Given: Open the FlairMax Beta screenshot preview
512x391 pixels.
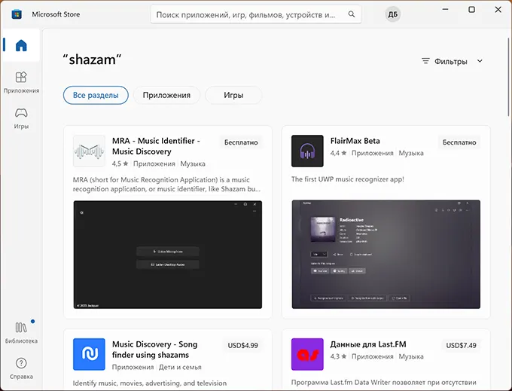Looking at the screenshot, I should 386,255.
